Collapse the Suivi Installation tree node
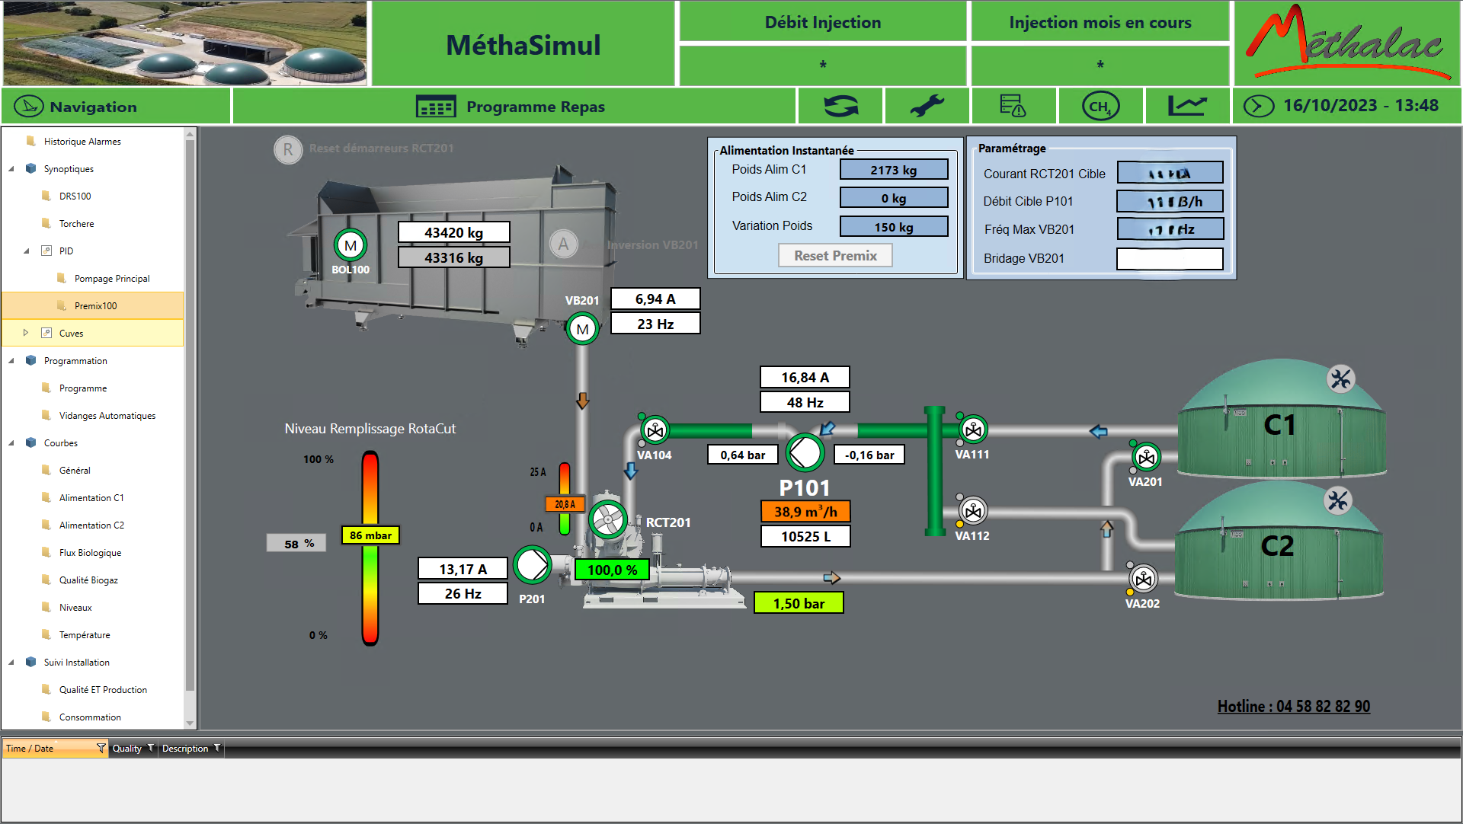The height and width of the screenshot is (824, 1463). (x=11, y=663)
